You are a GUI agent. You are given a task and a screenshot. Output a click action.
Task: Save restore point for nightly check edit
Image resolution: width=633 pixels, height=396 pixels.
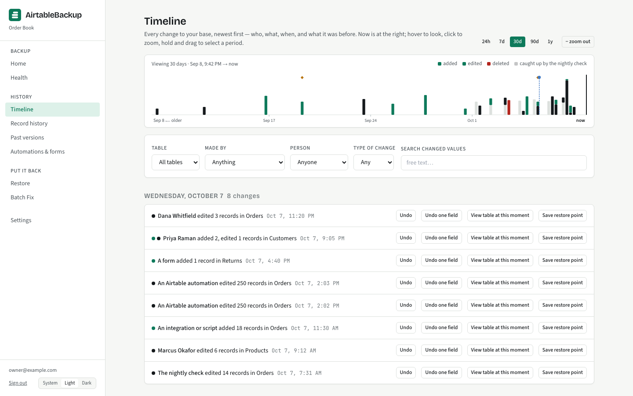pos(562,373)
